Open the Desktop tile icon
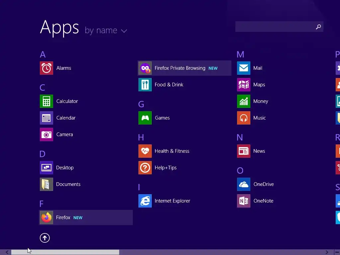The width and height of the screenshot is (340, 255). pyautogui.click(x=46, y=168)
